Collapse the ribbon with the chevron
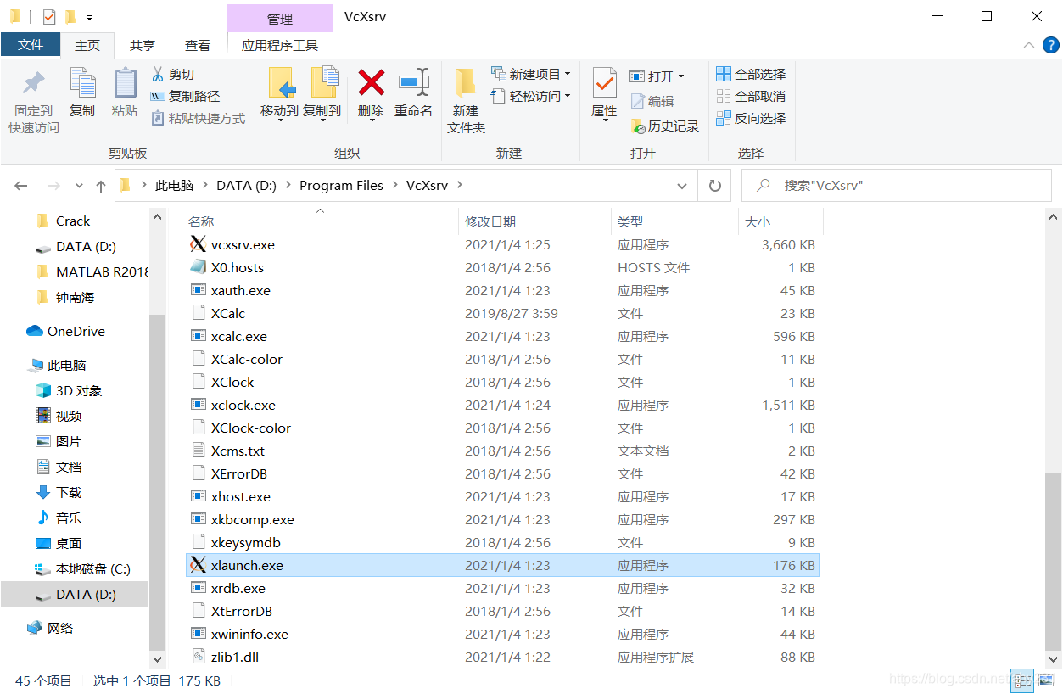1063x694 pixels. coord(1029,45)
